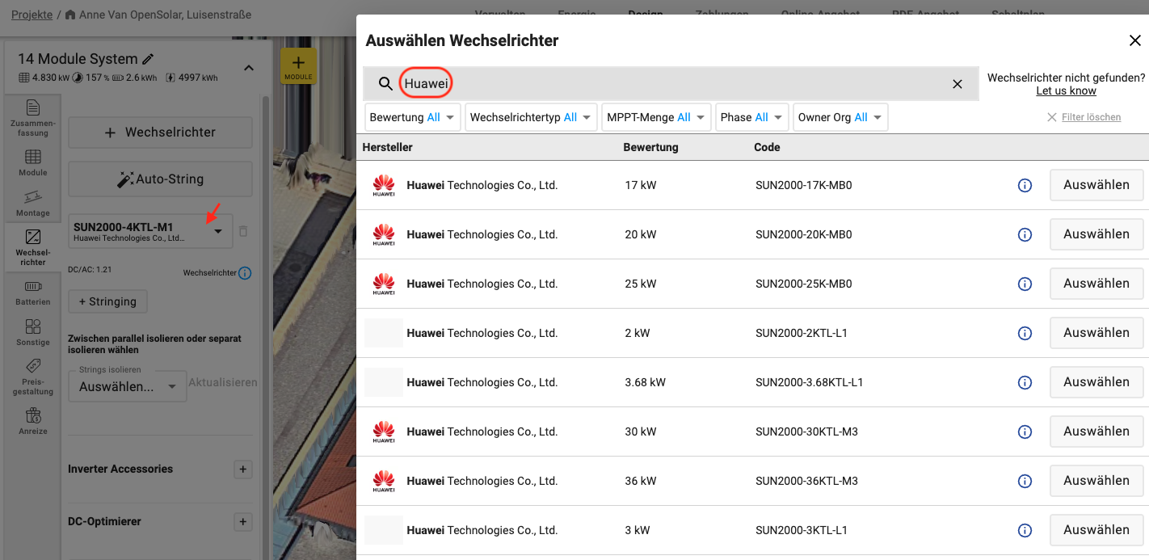Screen dimensions: 1149x560
Task: Click the DC/AC: 1.21 ratio text
Action: [90, 269]
